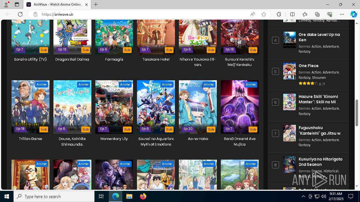Click rank number 6 badge

click(x=275, y=102)
